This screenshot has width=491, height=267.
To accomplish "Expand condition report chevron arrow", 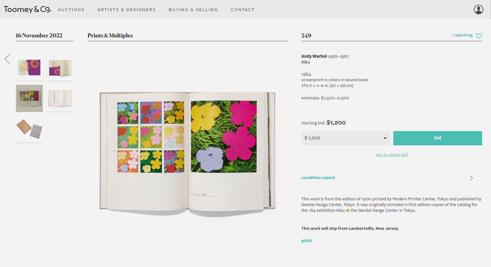I will point(471,178).
